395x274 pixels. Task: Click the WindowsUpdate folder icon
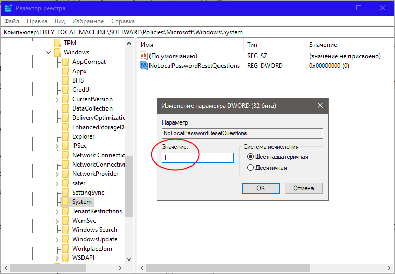(65, 239)
